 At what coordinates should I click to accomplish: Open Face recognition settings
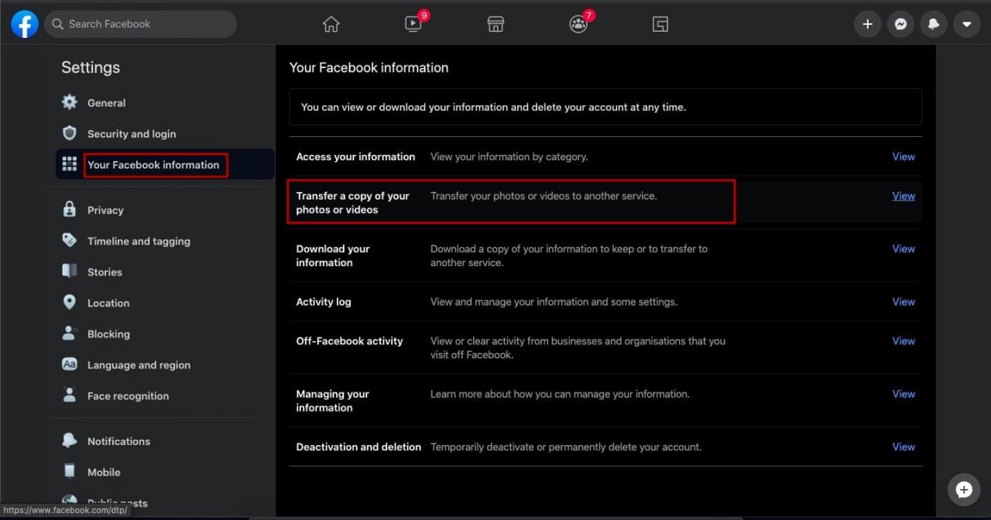point(128,396)
